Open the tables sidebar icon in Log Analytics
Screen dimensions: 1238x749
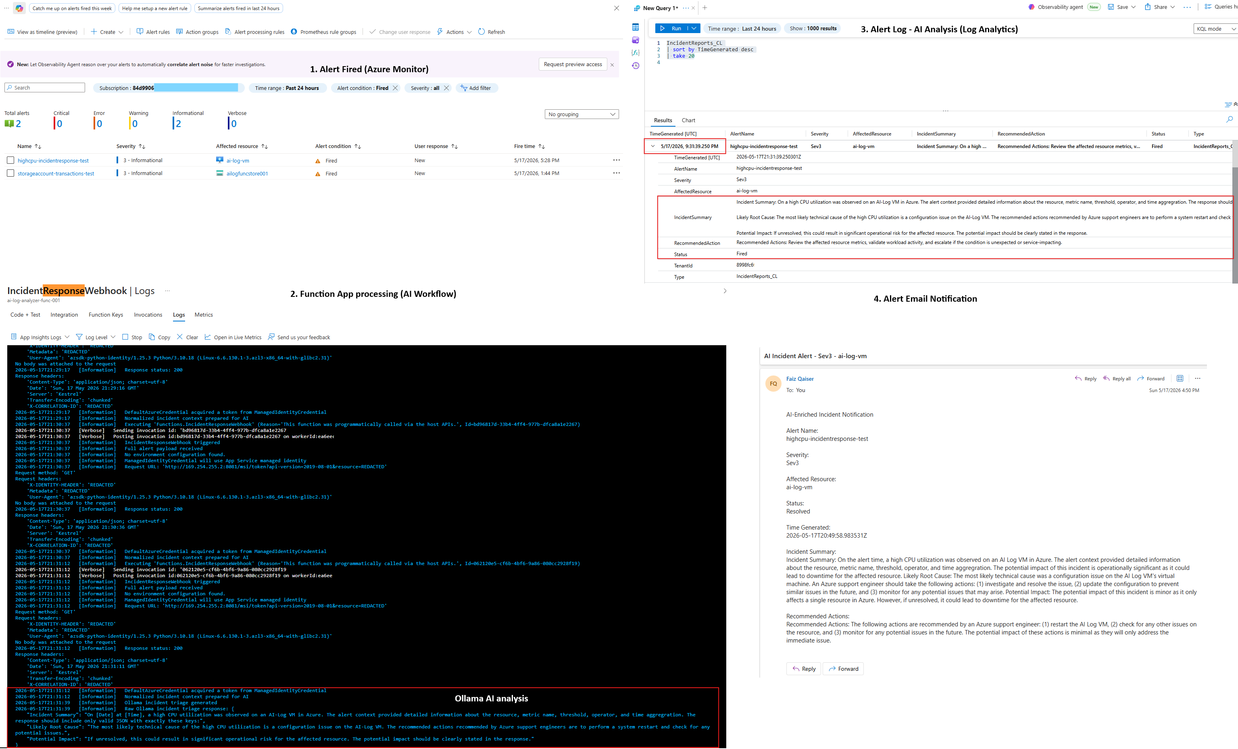coord(636,27)
